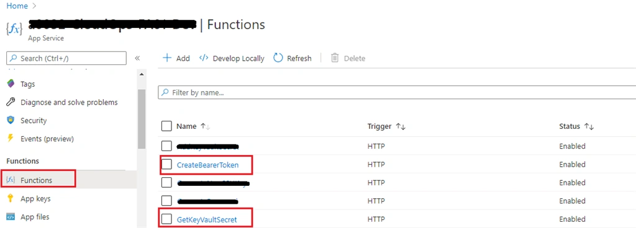636x228 pixels.
Task: Click the App Service subtitle text
Action: click(46, 38)
